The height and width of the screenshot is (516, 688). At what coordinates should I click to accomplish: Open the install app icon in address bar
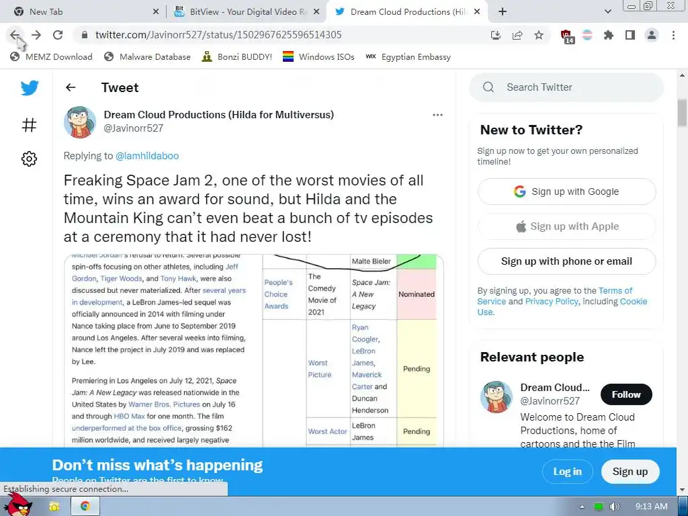click(x=496, y=35)
